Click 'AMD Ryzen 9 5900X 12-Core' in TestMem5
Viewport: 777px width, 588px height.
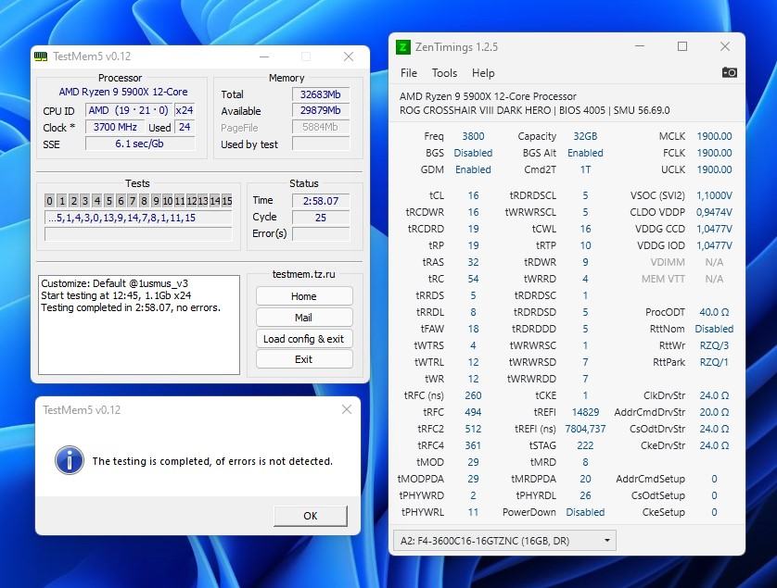point(123,92)
